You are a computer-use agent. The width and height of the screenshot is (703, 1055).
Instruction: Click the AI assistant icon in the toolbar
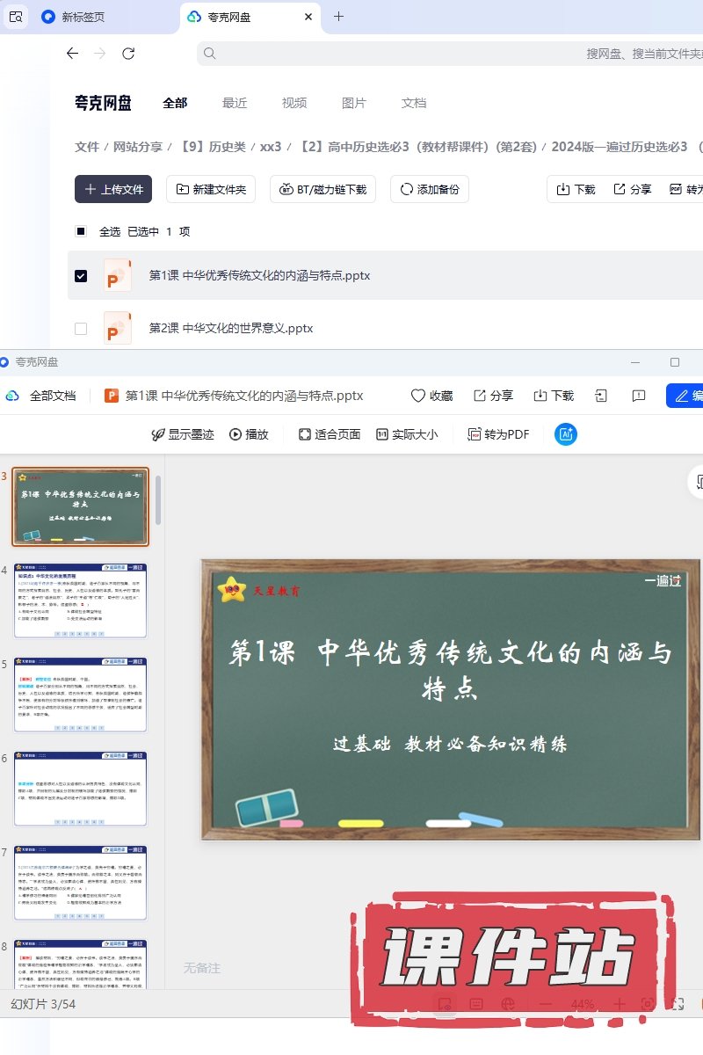click(566, 434)
